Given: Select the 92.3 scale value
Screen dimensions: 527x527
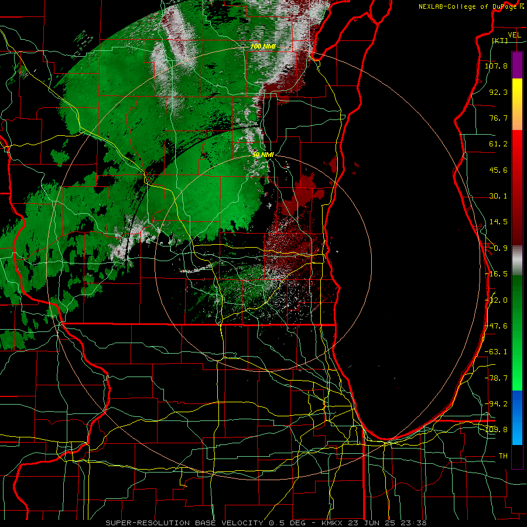Looking at the screenshot, I should 498,92.
